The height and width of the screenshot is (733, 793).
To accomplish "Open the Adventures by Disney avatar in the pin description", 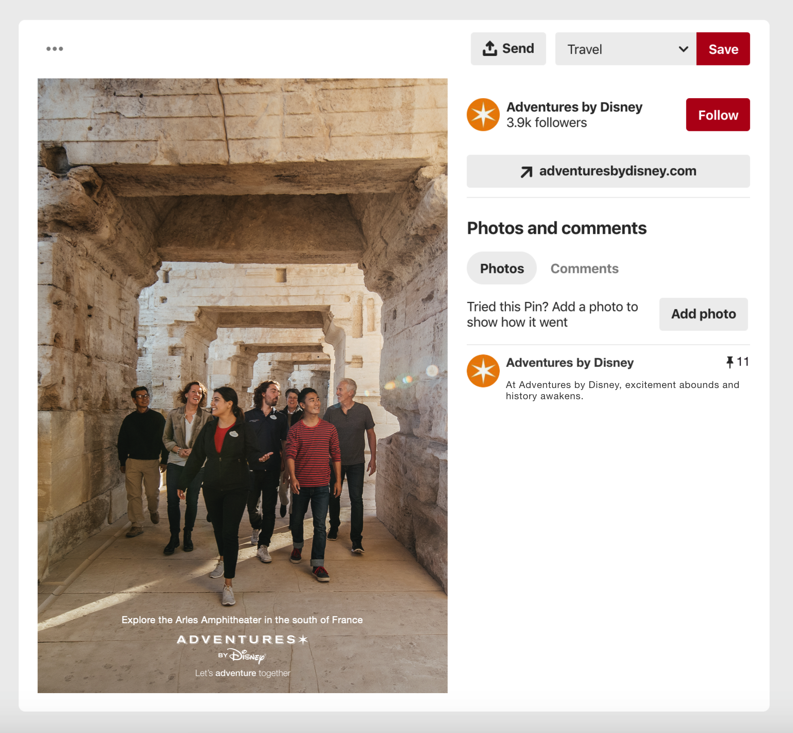I will (x=483, y=371).
